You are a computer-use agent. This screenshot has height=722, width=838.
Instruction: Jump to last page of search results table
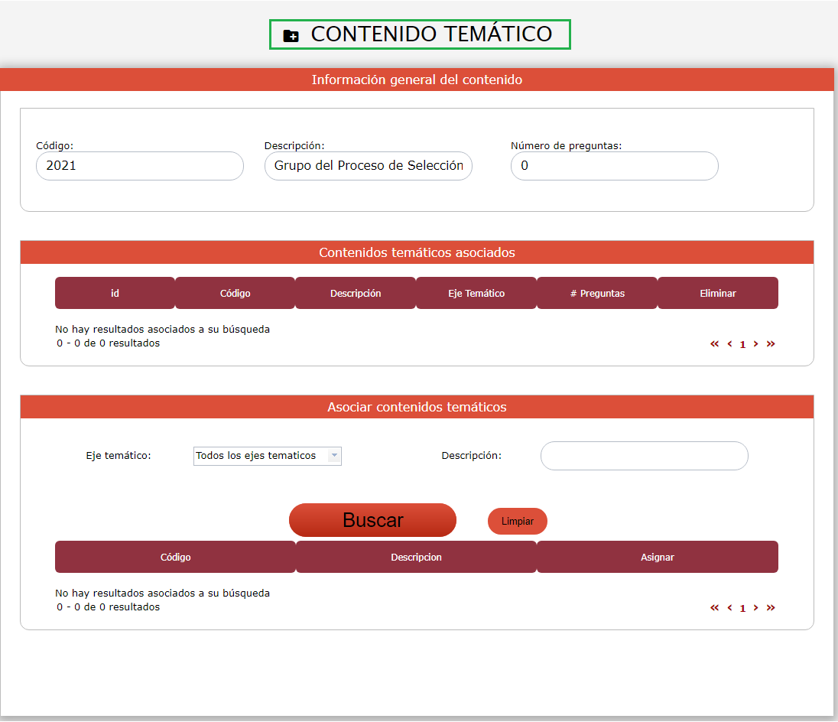(x=771, y=608)
